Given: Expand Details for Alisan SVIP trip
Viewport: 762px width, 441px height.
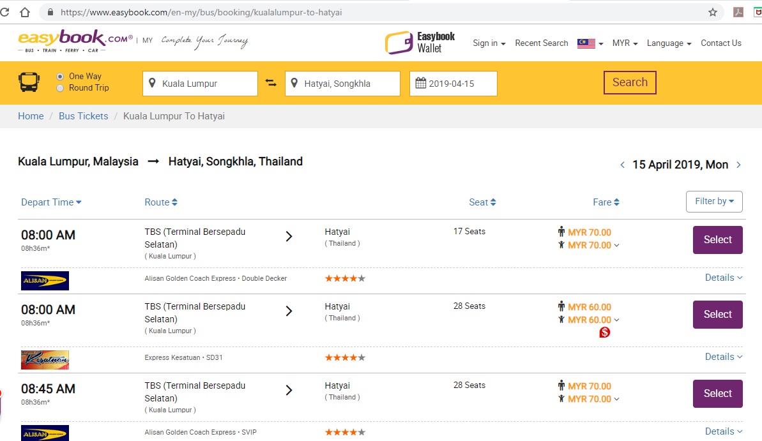Looking at the screenshot, I should point(724,431).
